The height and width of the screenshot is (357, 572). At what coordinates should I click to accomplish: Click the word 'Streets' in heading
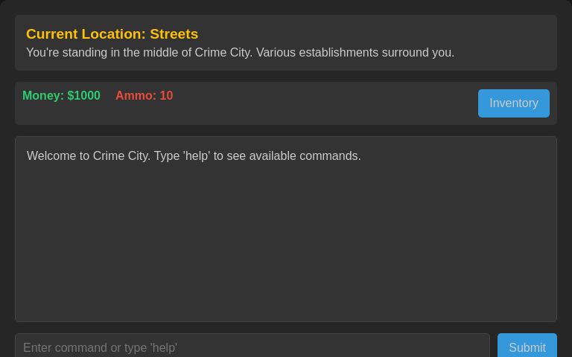[x=174, y=34]
